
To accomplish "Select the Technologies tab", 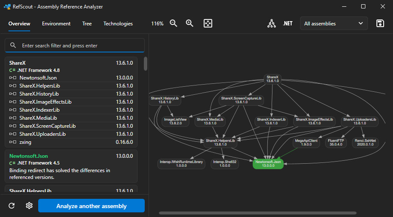I will point(118,24).
